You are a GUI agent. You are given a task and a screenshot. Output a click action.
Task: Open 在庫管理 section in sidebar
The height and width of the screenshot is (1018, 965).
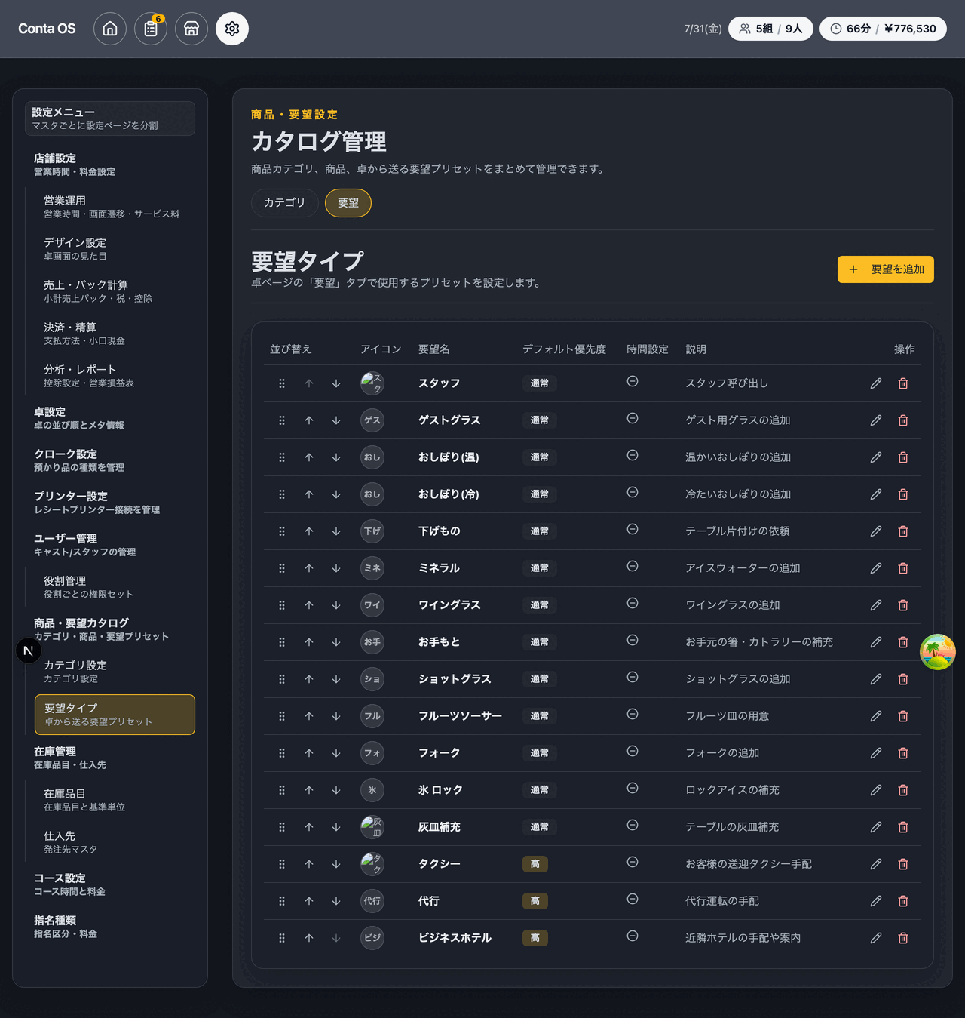(110, 758)
